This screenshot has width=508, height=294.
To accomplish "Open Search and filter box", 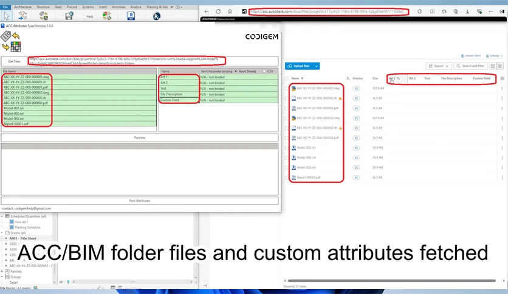I will [471, 66].
